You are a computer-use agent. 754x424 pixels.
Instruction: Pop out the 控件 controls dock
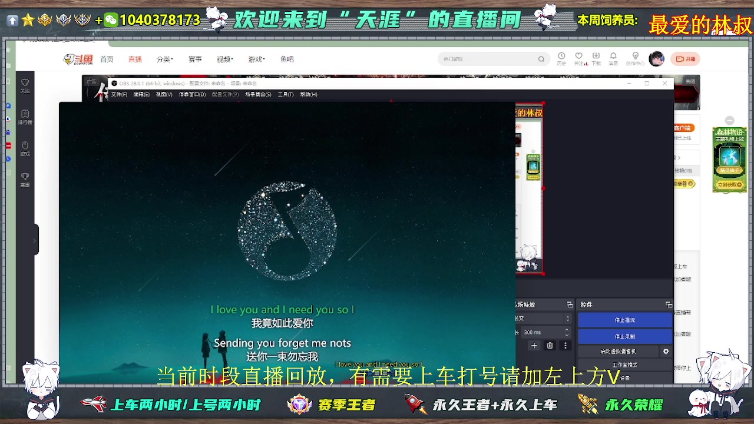(669, 304)
